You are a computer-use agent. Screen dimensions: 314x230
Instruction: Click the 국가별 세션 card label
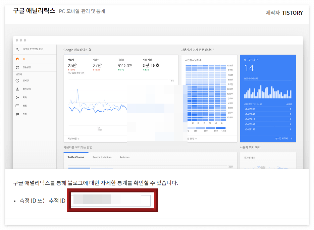(250, 158)
